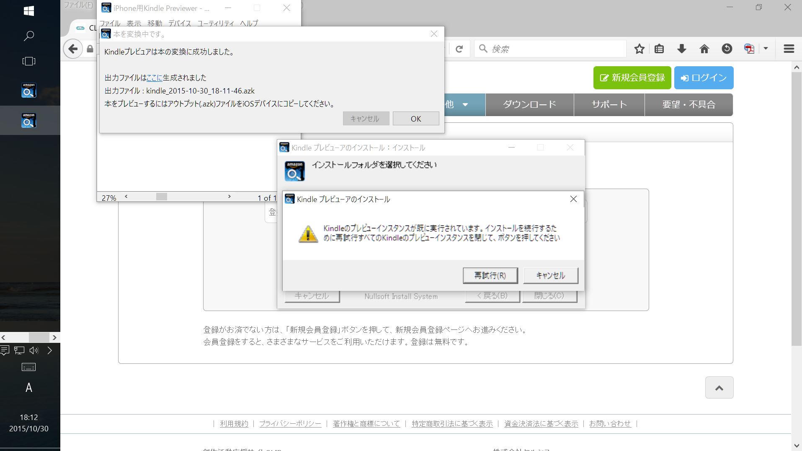
Task: Go to the browser home page
Action: tap(704, 49)
